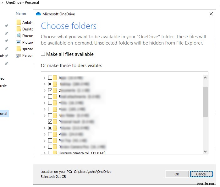Open the 'eo' item in navigation pane
220x187 pixels.
tap(2, 78)
